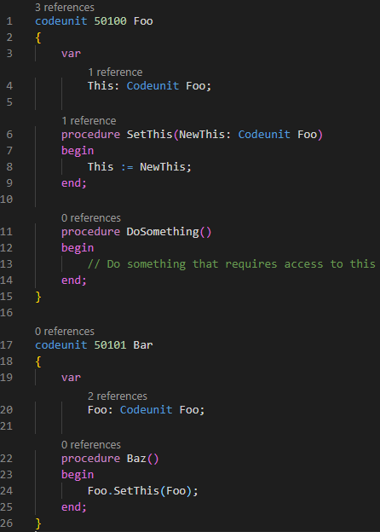Click the opening brace on line 2
The height and width of the screenshot is (532, 380).
[38, 38]
